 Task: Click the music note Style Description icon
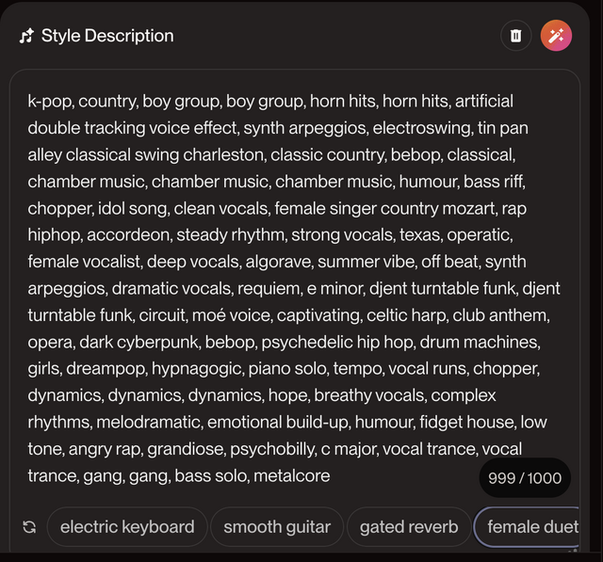26,36
